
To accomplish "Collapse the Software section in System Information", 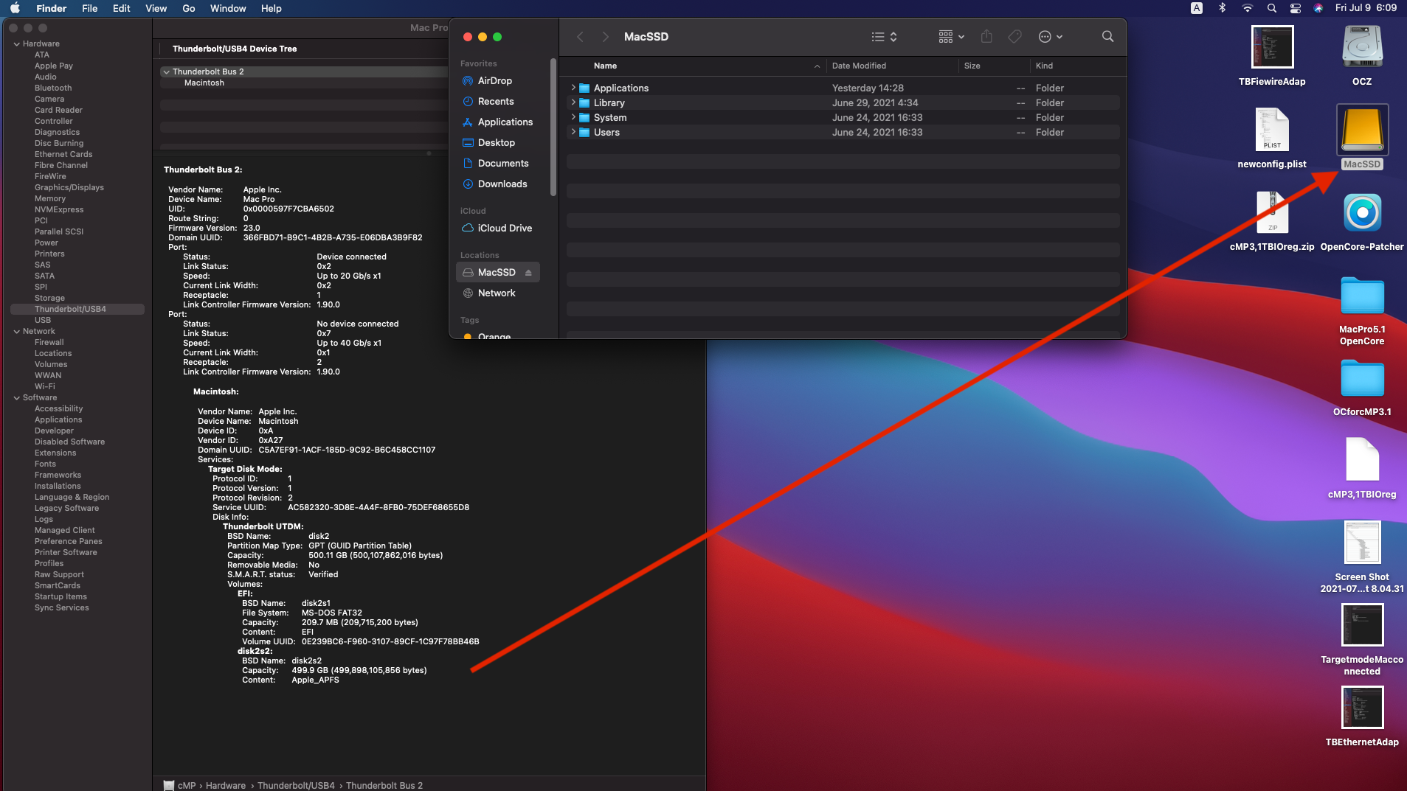I will point(17,398).
